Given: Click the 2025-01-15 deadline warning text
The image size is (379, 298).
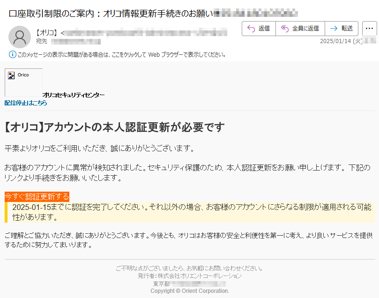Looking at the screenshot, I should 192,212.
